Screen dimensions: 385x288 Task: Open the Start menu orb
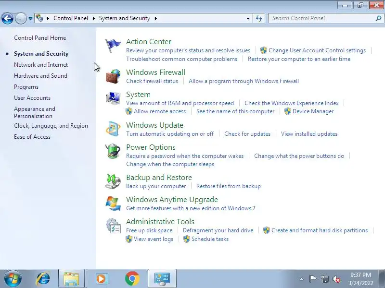(x=13, y=278)
